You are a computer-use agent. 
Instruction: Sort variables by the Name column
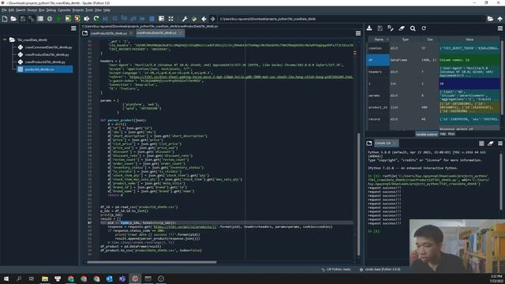click(x=379, y=39)
